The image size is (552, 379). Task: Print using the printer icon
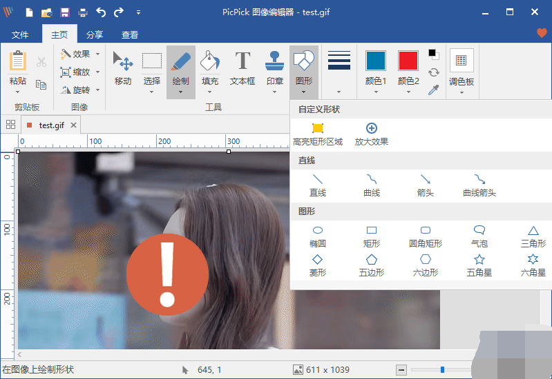(83, 12)
